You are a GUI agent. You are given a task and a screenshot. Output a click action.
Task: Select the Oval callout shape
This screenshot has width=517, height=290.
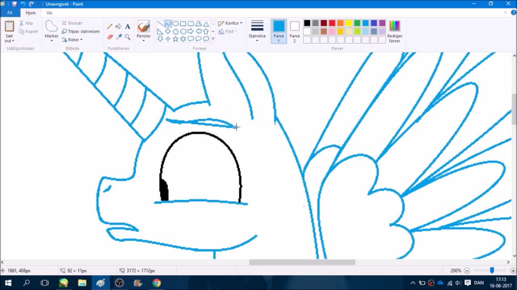[x=198, y=39]
